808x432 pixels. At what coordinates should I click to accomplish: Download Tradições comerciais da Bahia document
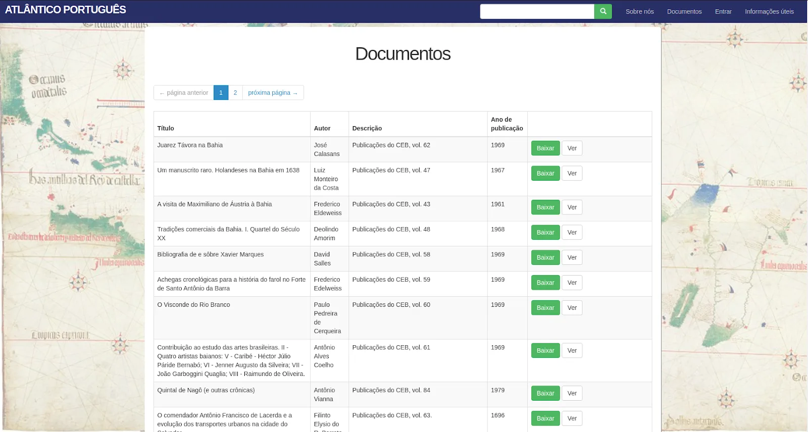[x=545, y=233]
